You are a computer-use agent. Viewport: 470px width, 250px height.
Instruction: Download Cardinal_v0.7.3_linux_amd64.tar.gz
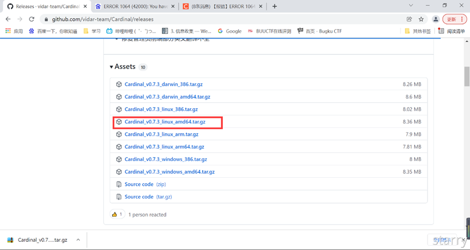165,122
